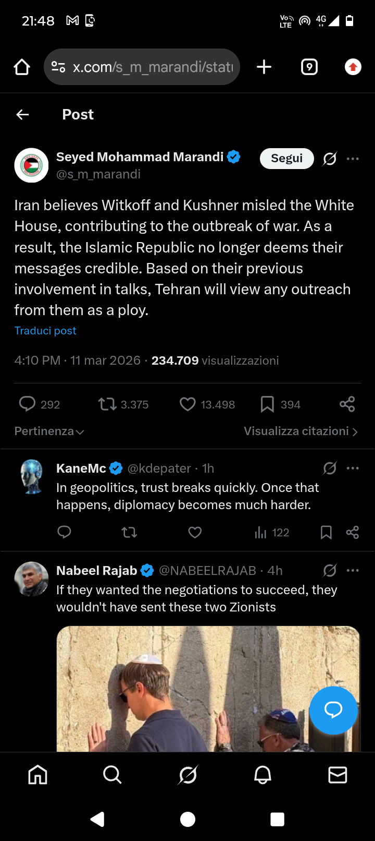Open the share icon on main post
Image resolution: width=375 pixels, height=841 pixels.
click(x=347, y=404)
